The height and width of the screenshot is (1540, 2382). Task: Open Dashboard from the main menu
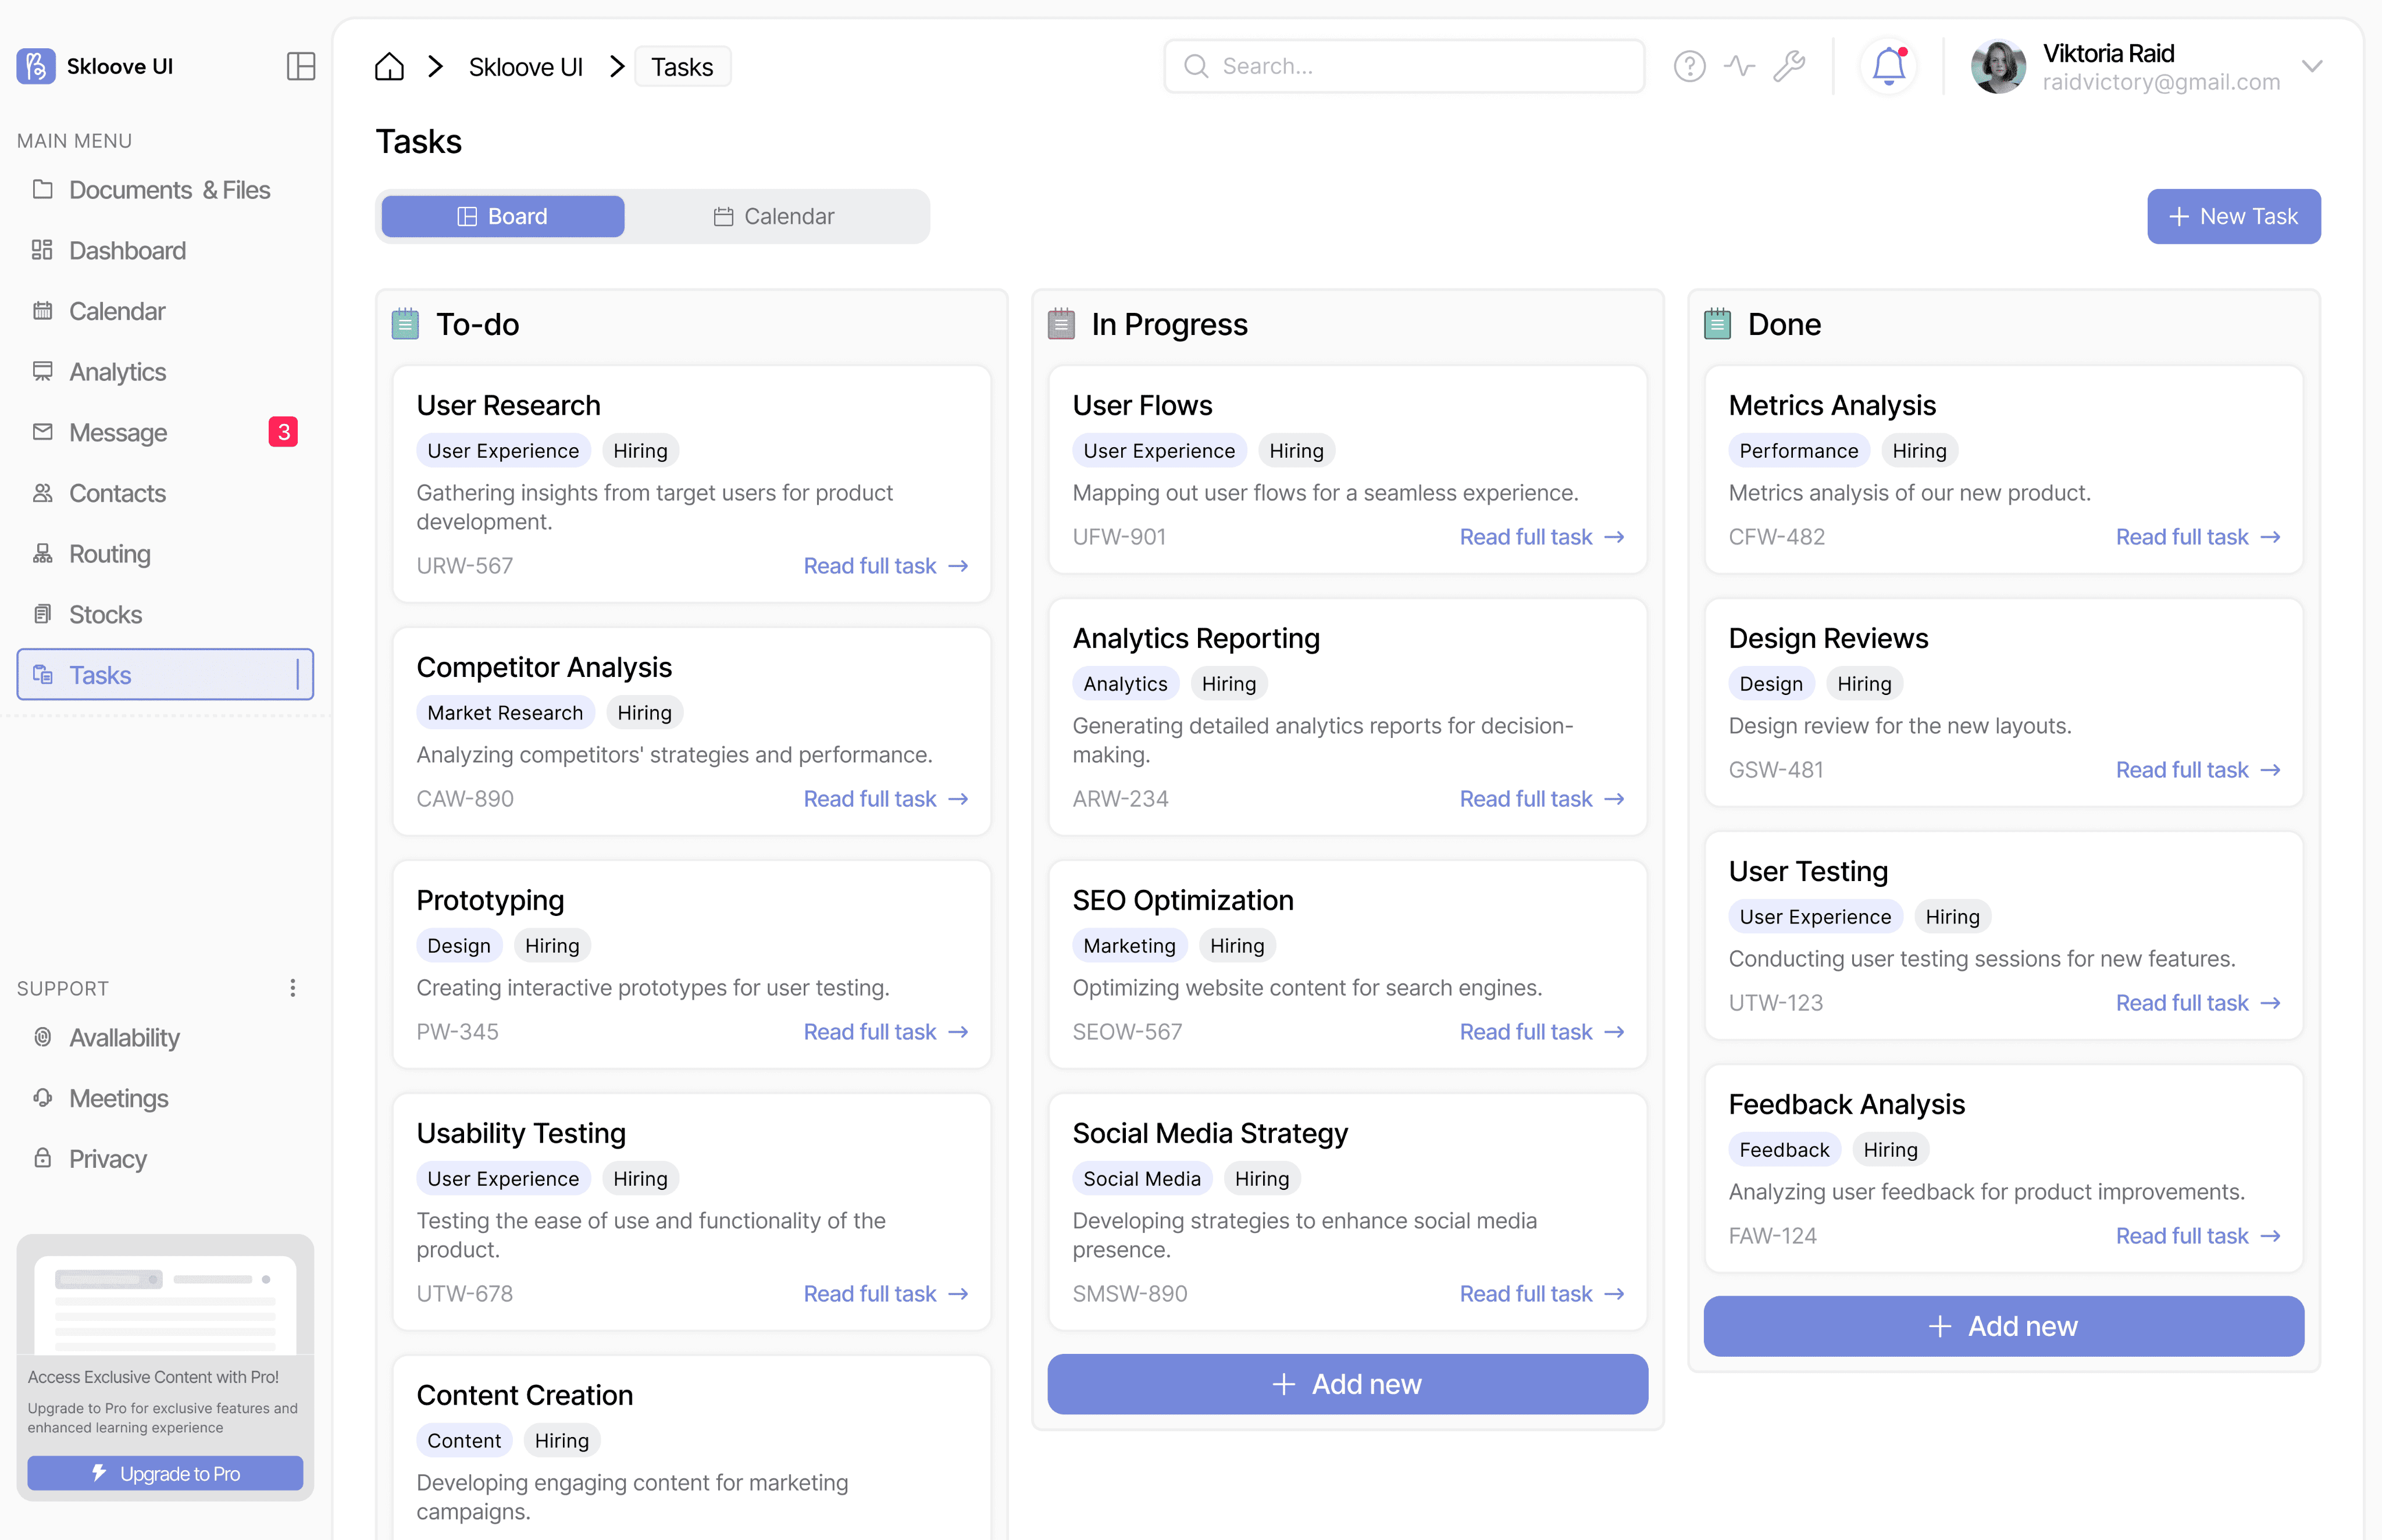(x=165, y=251)
